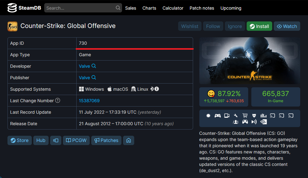Click the gamepad with plus category icon
The width and height of the screenshot is (308, 178).
pos(217,116)
